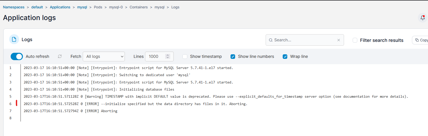The height and width of the screenshot is (136, 428).
Task: Select log line with 'Switching to dedicated user'
Action: coord(107,75)
